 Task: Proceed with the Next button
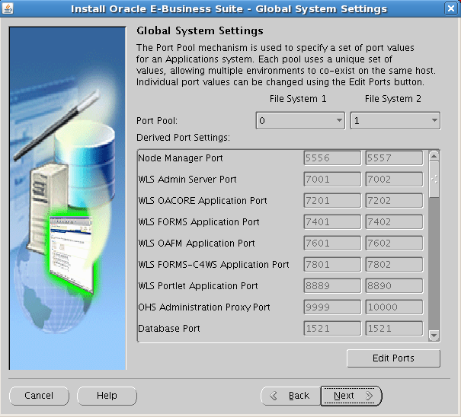click(x=351, y=396)
